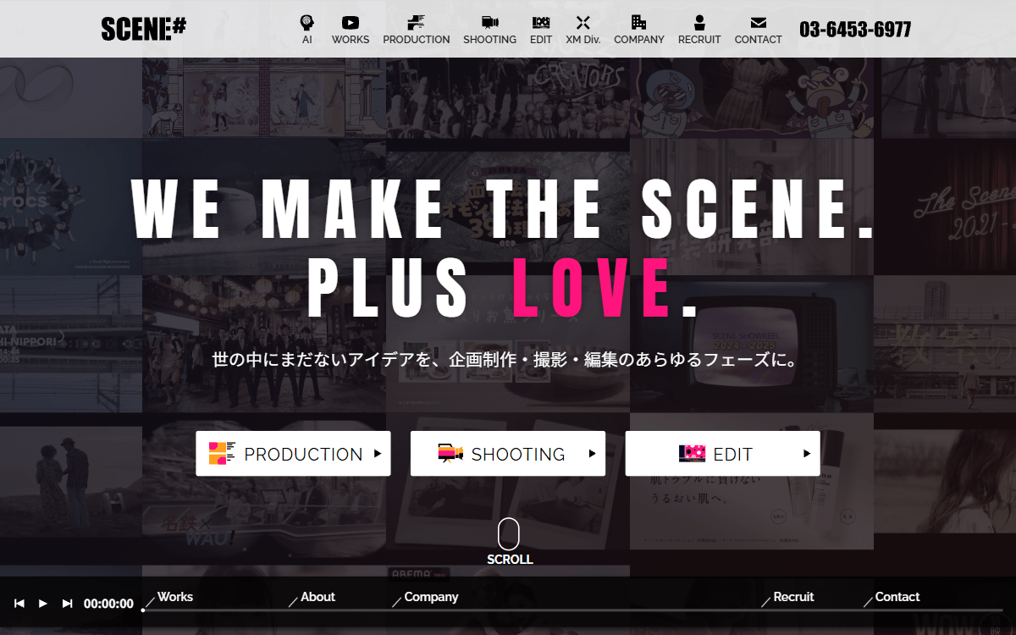Skip to next with the player control
Image resolution: width=1016 pixels, height=635 pixels.
[x=68, y=604]
